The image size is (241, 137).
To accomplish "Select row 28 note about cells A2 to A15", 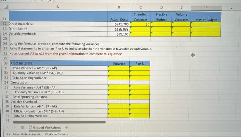I will [66, 54].
